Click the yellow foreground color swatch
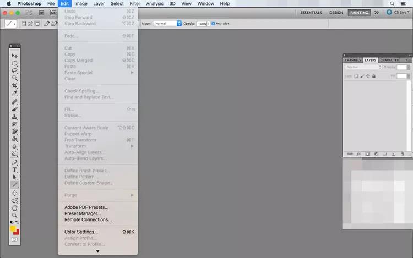Screen dimensions: 413x258 13,228
